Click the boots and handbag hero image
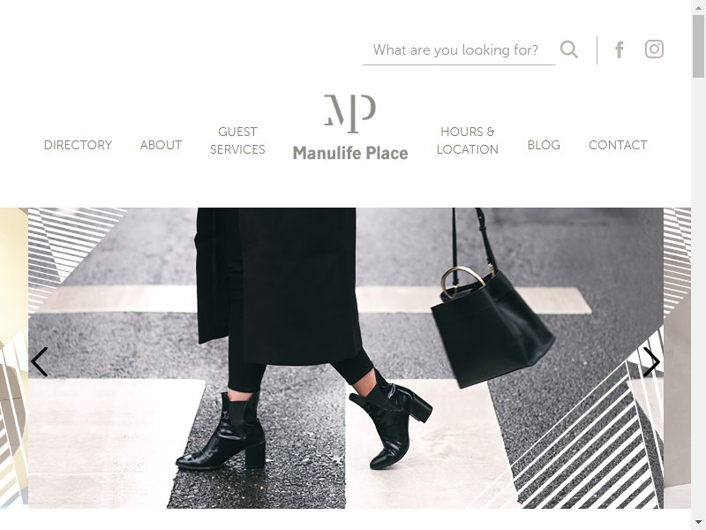 tap(346, 358)
